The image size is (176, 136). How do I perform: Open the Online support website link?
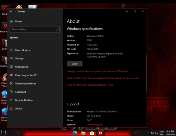[x=95, y=125]
